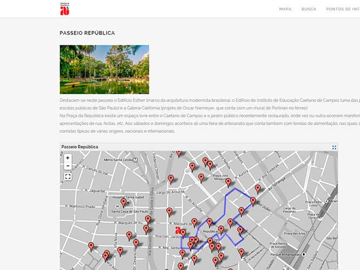Select marker just above Largo do Arouche label
The height and width of the screenshot is (270, 360).
[171, 179]
